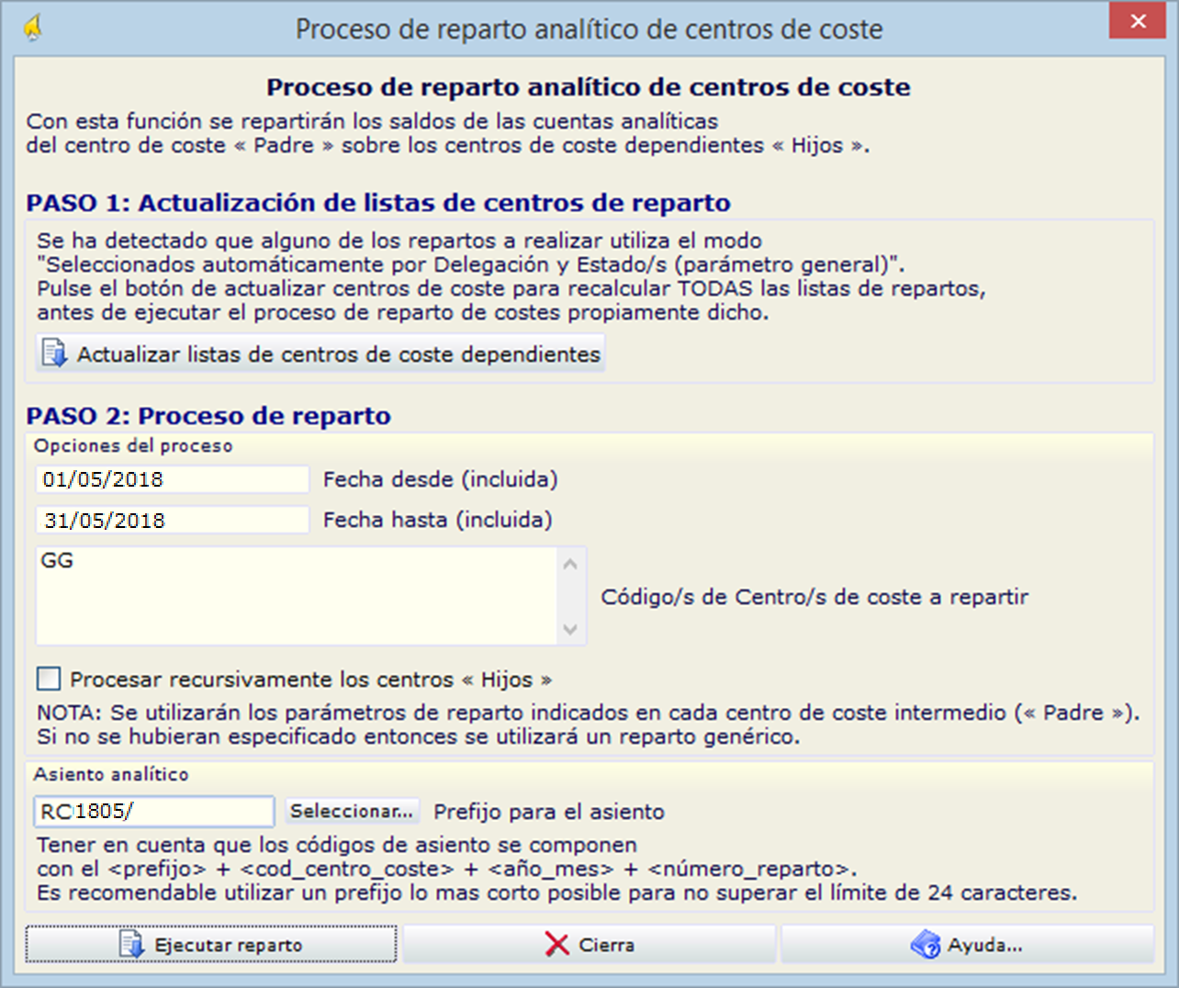Click the down arrow of the codes box scrollbar

pos(570,630)
